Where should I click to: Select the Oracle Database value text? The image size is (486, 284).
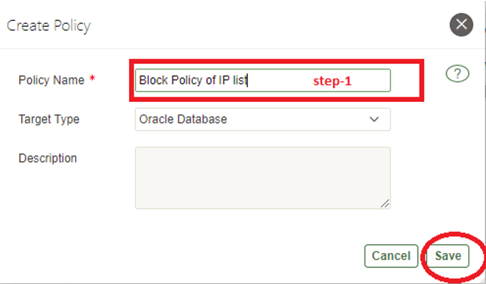pyautogui.click(x=182, y=120)
